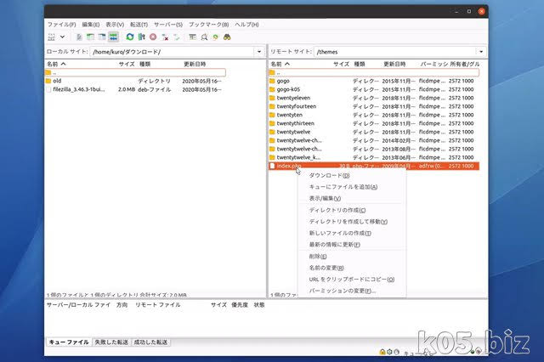Image resolution: width=544 pixels, height=362 pixels.
Task: Open the 転送(T) menu
Action: (139, 25)
